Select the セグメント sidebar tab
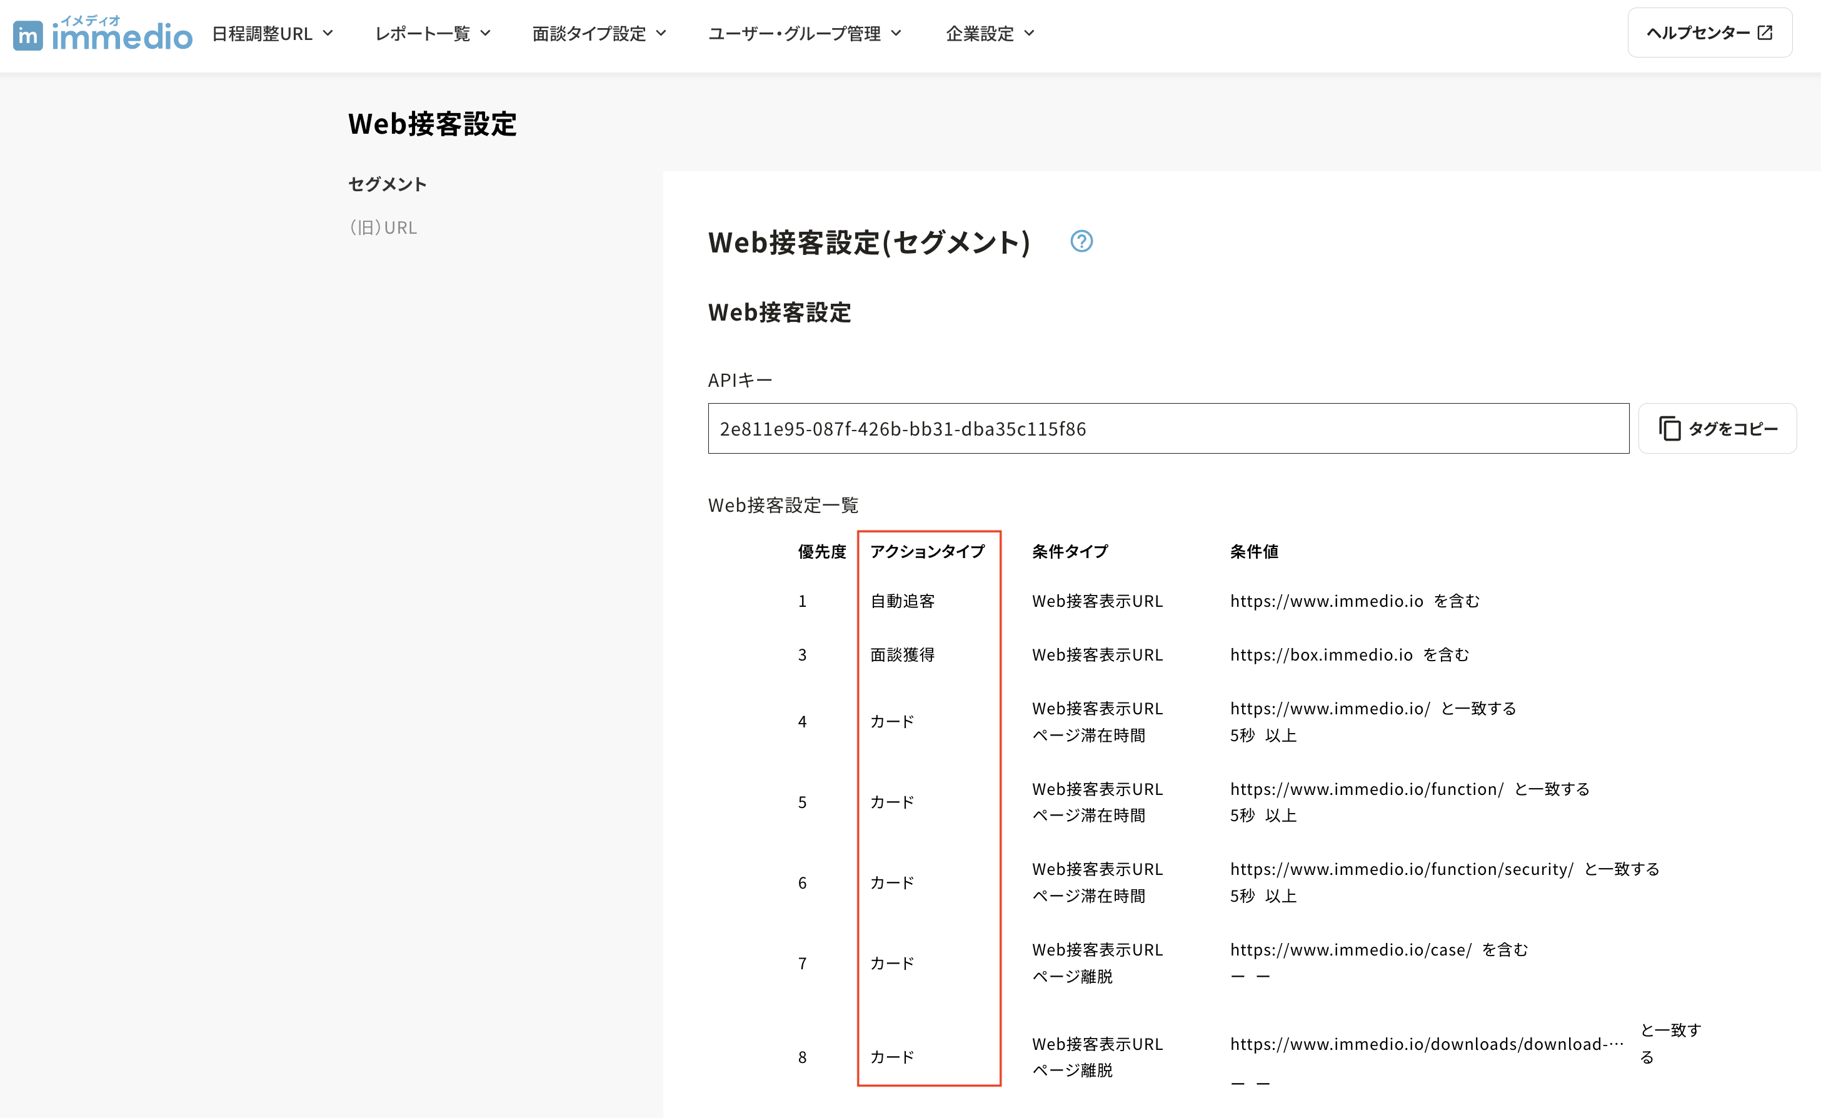 click(x=387, y=184)
